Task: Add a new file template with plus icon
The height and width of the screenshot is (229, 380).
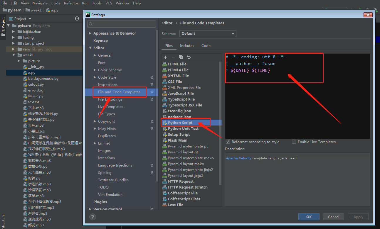Action: tap(166, 57)
